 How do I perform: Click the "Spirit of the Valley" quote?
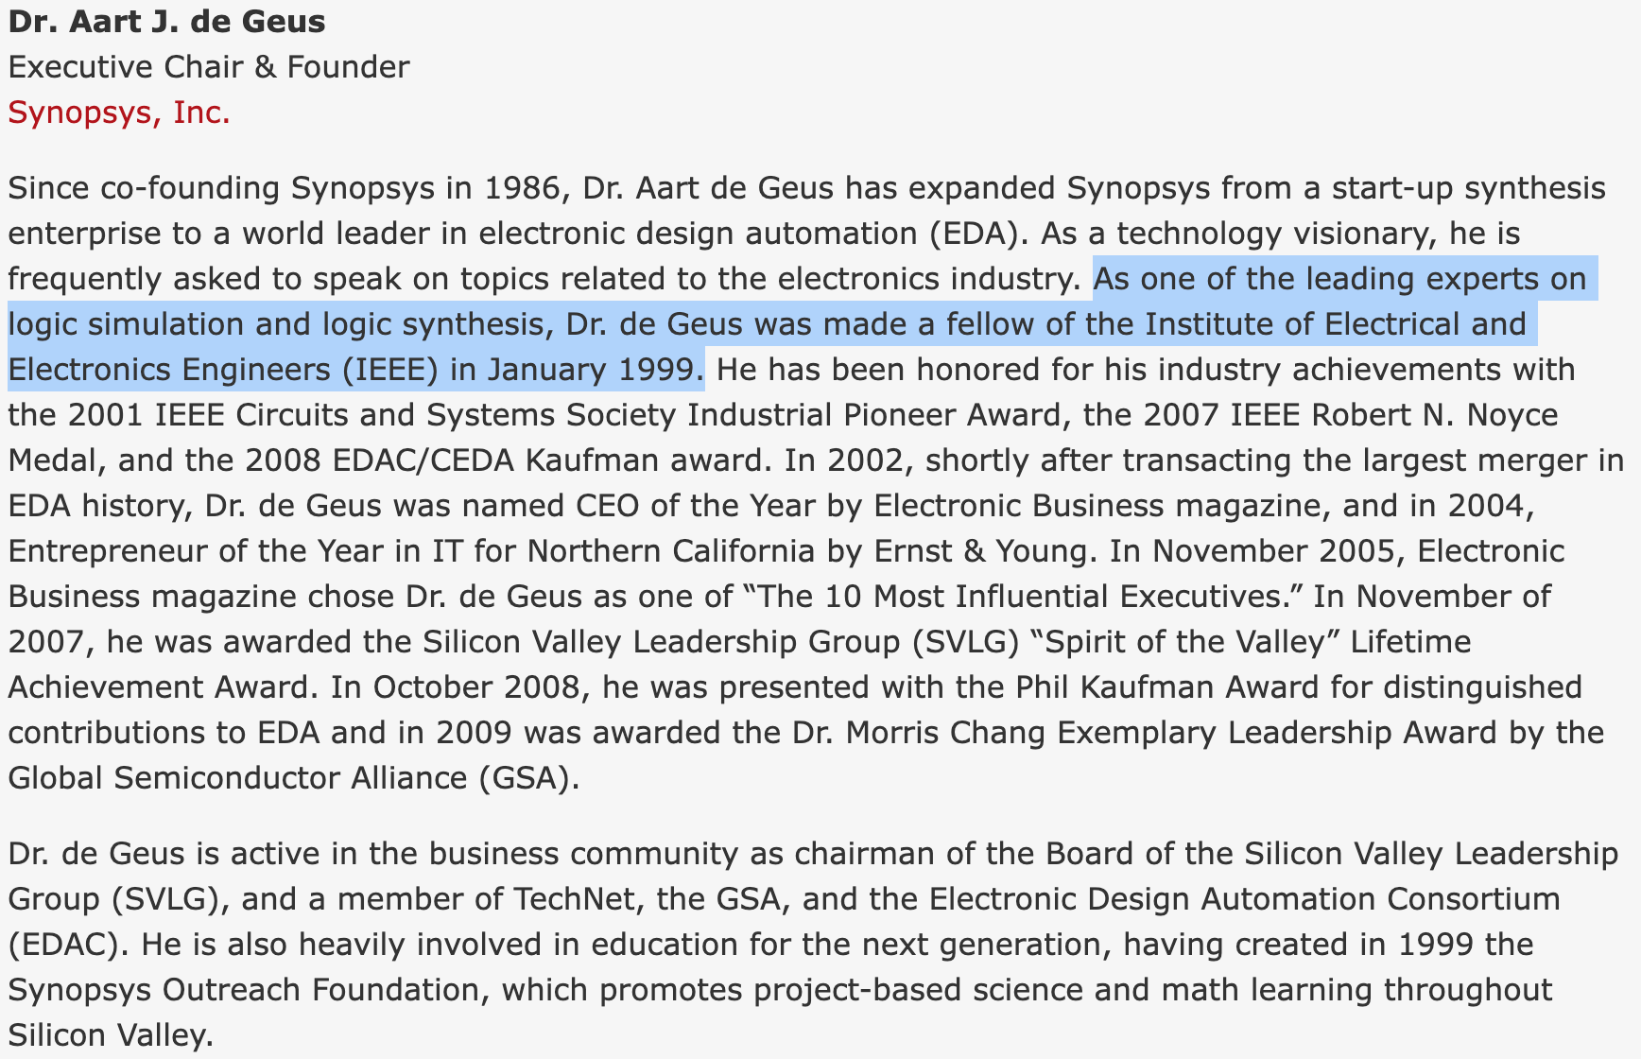pos(1185,642)
